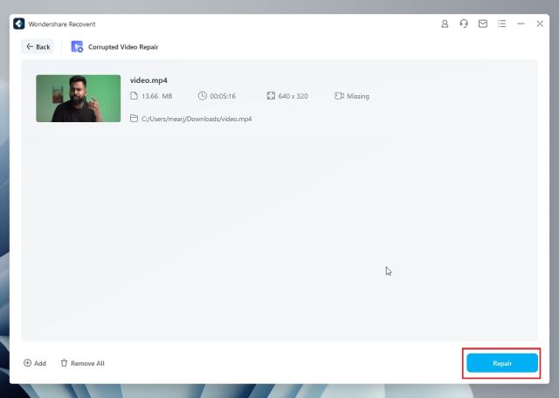Click the video.mp4 file name
Viewport: 559px width, 398px height.
pos(148,80)
